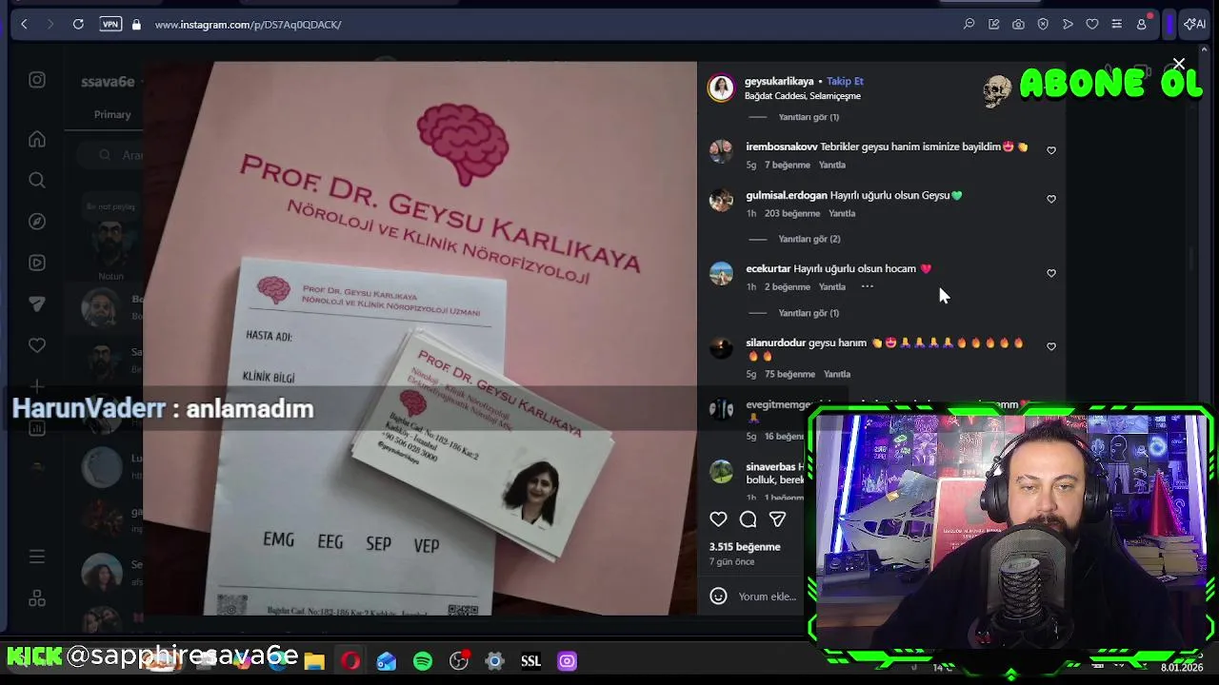Open Instagram Explore compass icon
Image resolution: width=1219 pixels, height=685 pixels.
[37, 221]
